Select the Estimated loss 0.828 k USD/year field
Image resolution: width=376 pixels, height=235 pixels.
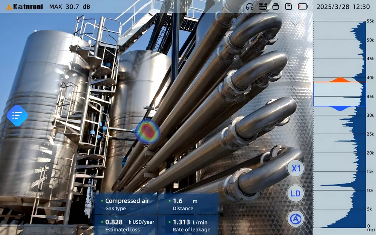coord(126,225)
